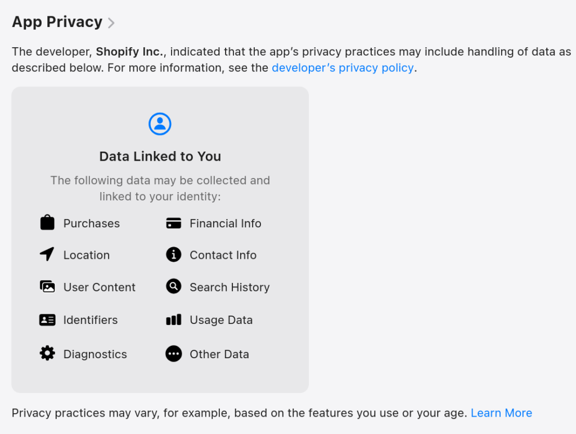Click the Purchases shopping bag icon
Viewport: 576px width, 434px height.
tap(47, 223)
